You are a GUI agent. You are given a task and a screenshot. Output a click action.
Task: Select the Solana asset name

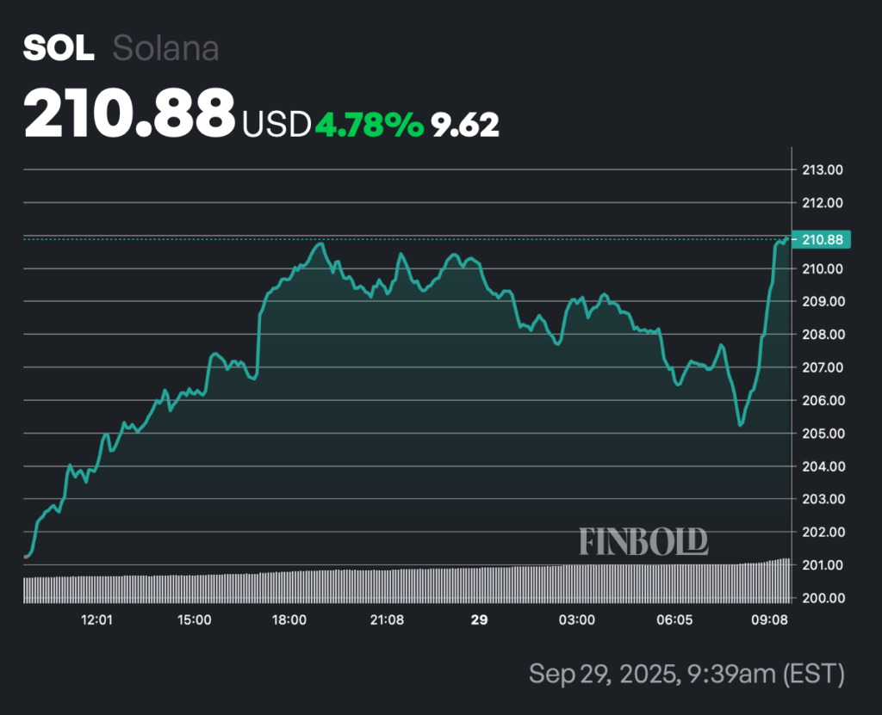point(165,49)
